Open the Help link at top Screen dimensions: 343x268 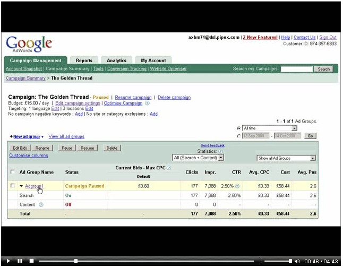(x=286, y=37)
